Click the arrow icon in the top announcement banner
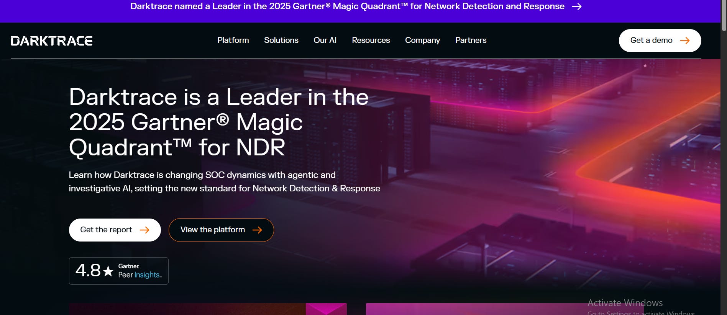Screen dimensions: 727x315 tap(577, 7)
